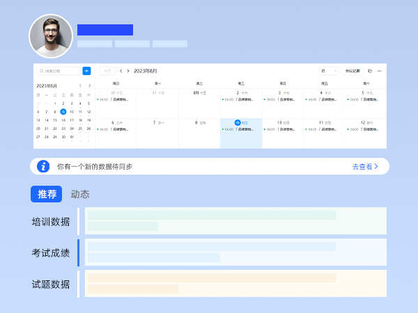Switch to the 动态 tab

click(x=80, y=194)
